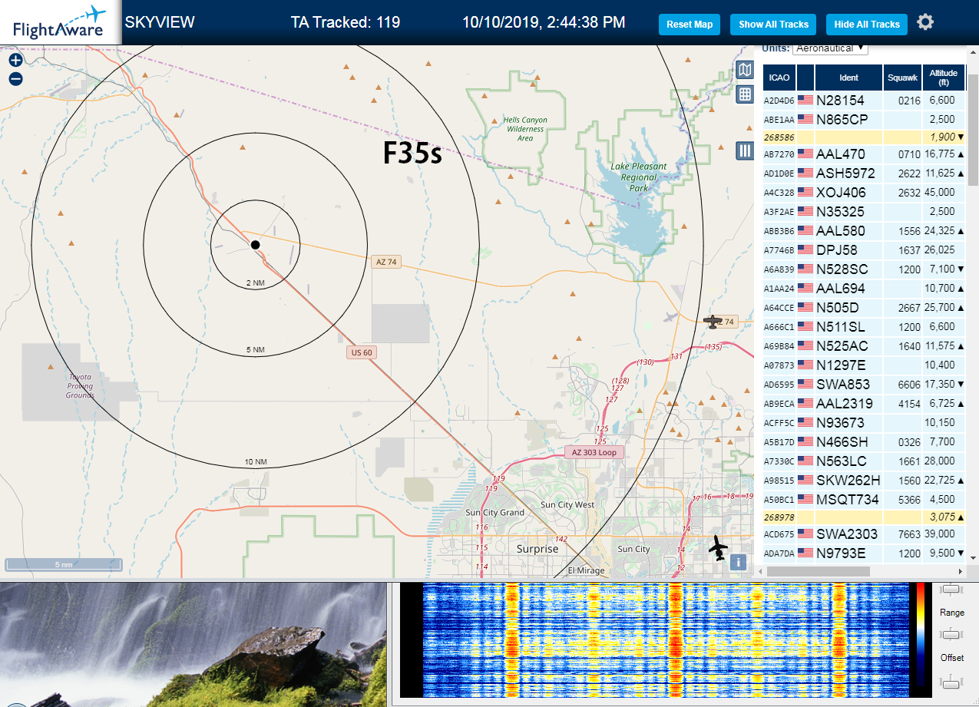The height and width of the screenshot is (707, 979).
Task: Select the SWA2303 aircraft row
Action: tap(864, 534)
